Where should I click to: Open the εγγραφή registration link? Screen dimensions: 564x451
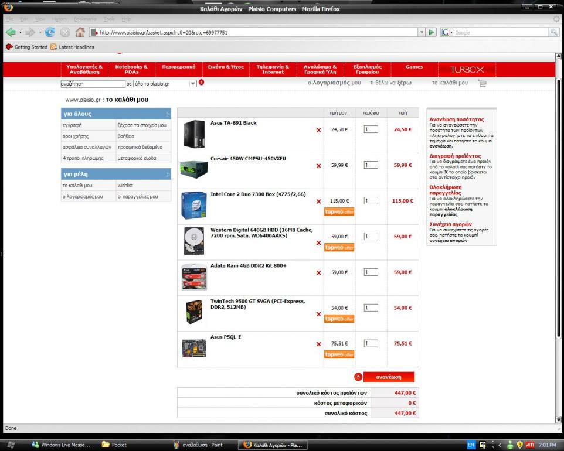pyautogui.click(x=72, y=125)
